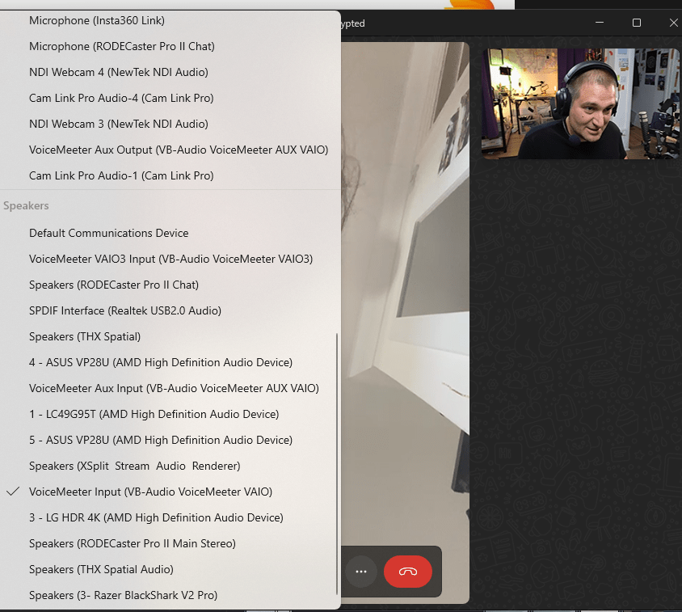Choose Cam Link Pro Audio-1 input
Screen dimensions: 682x612
click(x=170, y=176)
